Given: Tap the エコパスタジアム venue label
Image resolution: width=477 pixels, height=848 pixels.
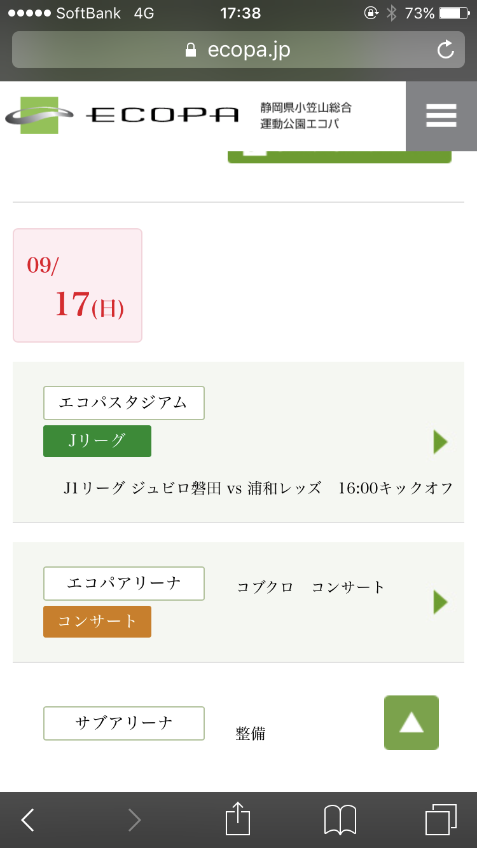Looking at the screenshot, I should tap(123, 403).
